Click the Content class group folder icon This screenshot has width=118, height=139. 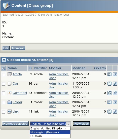tap(6, 6)
